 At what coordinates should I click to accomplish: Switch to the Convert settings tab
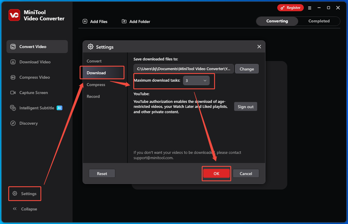tap(94, 61)
